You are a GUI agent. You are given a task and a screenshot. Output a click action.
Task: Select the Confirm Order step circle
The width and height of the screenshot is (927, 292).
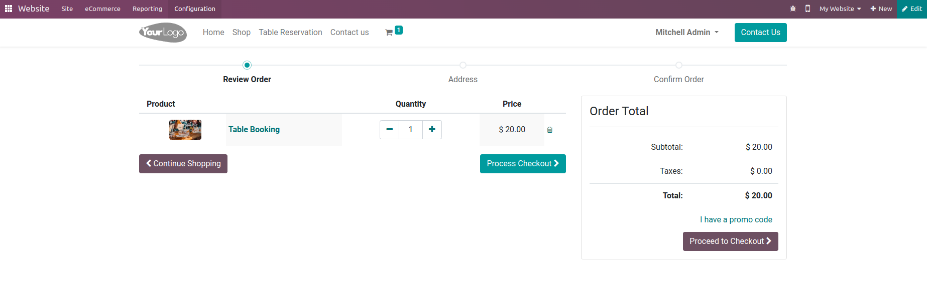tap(679, 65)
